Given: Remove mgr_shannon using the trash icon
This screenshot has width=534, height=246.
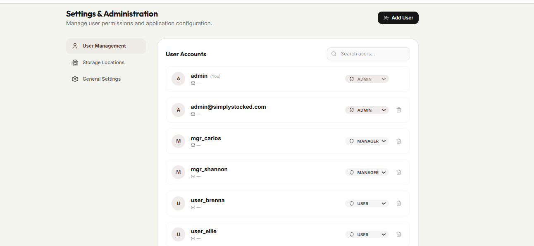Looking at the screenshot, I should [398, 172].
